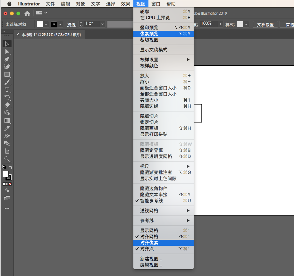Viewport: 294px width, 276px height.
Task: Reset to default fill and stroke
Action: coord(4,167)
